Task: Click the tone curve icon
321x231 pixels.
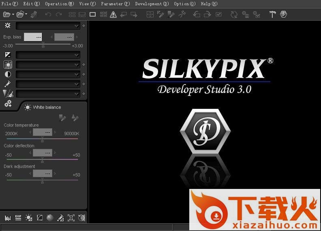Action: (39, 218)
